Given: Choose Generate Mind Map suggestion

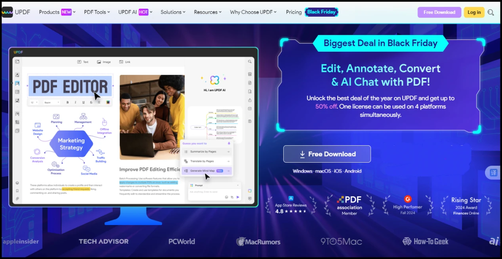Looking at the screenshot, I should click(x=206, y=171).
